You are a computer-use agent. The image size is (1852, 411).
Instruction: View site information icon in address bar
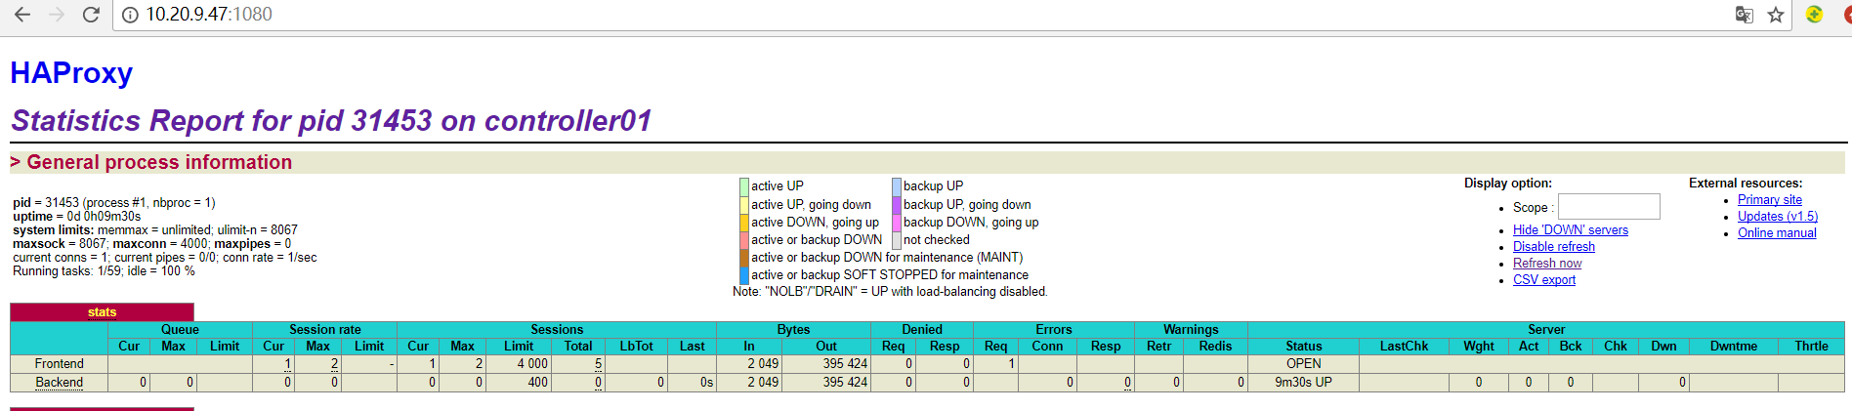pos(130,15)
